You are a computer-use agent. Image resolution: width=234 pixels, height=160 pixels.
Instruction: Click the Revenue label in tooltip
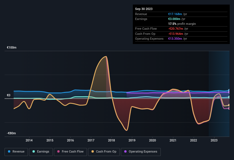pyautogui.click(x=141, y=14)
